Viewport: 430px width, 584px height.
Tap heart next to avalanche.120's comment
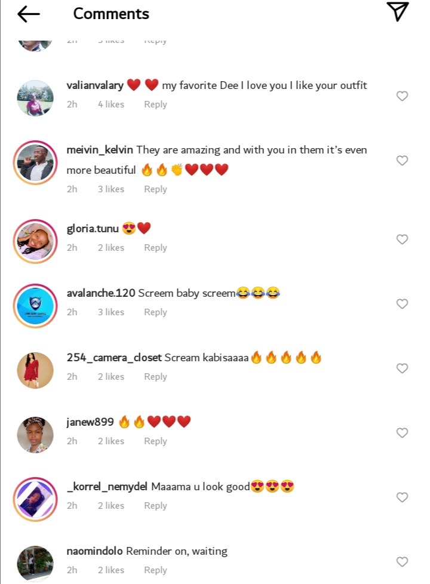coord(402,303)
